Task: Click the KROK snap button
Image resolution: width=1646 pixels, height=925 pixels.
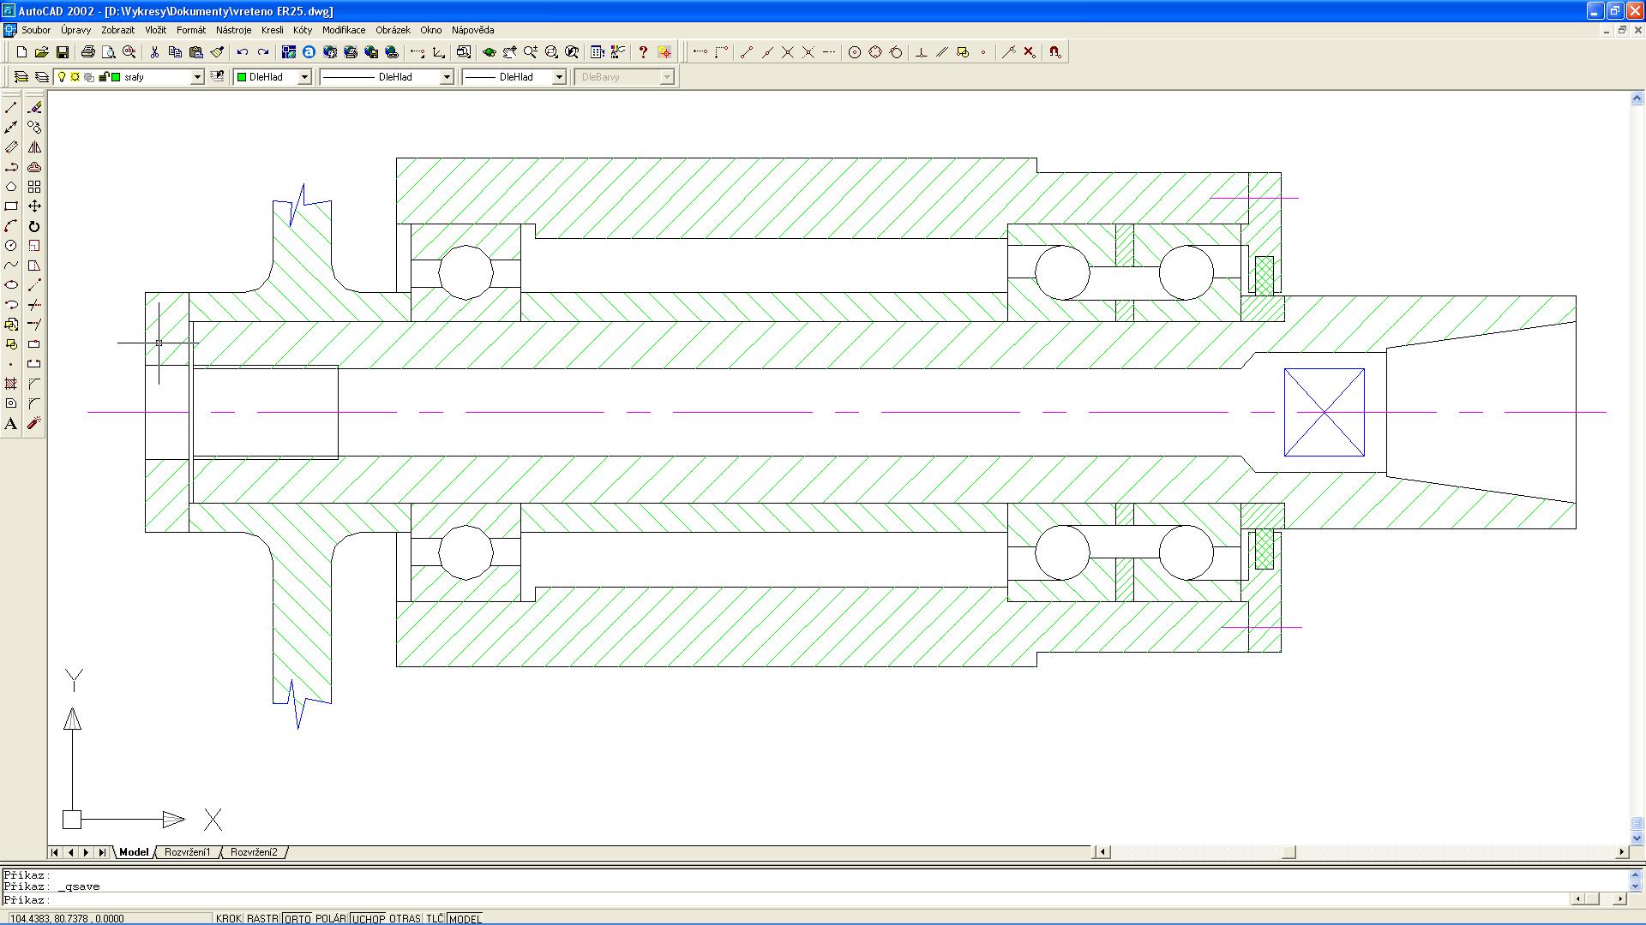Action: click(228, 919)
